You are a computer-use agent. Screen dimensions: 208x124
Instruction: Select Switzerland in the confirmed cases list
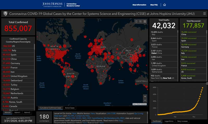tap(18, 80)
